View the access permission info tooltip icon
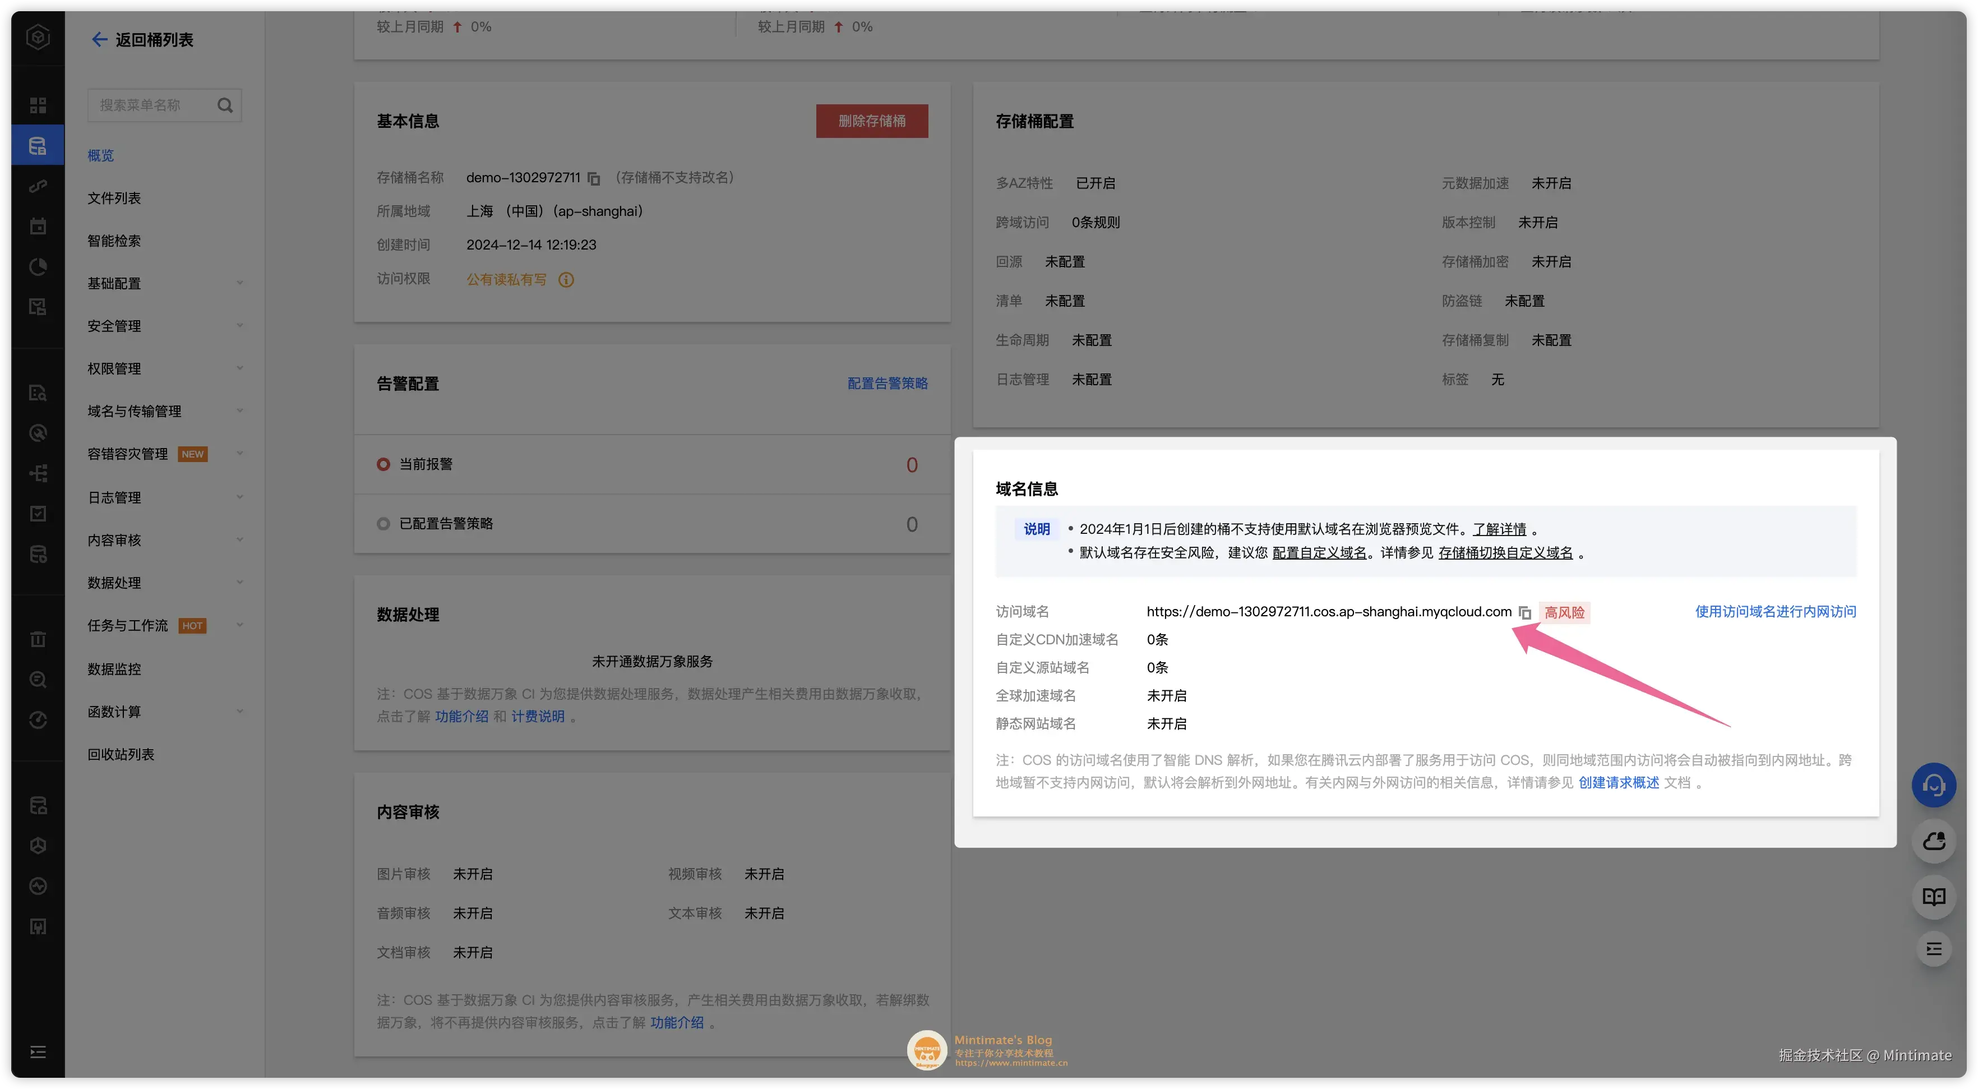The image size is (1978, 1089). pos(566,280)
